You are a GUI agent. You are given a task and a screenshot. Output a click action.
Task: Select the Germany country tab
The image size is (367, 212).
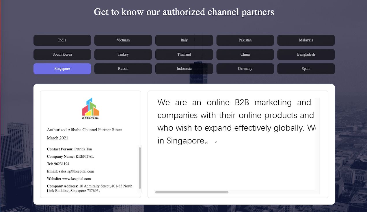tap(245, 69)
